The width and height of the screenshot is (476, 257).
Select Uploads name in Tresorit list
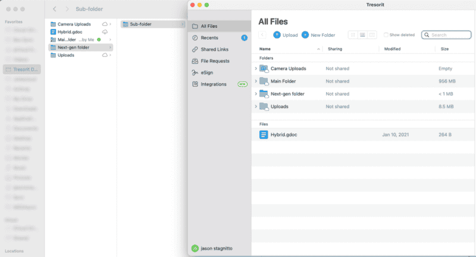click(x=279, y=107)
